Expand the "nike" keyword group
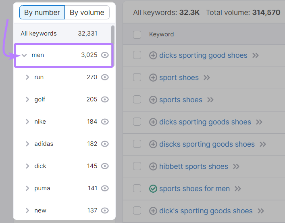The height and width of the screenshot is (223, 285). pos(27,122)
